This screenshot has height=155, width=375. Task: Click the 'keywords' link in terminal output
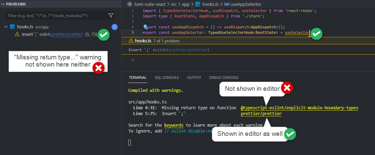[173, 125]
